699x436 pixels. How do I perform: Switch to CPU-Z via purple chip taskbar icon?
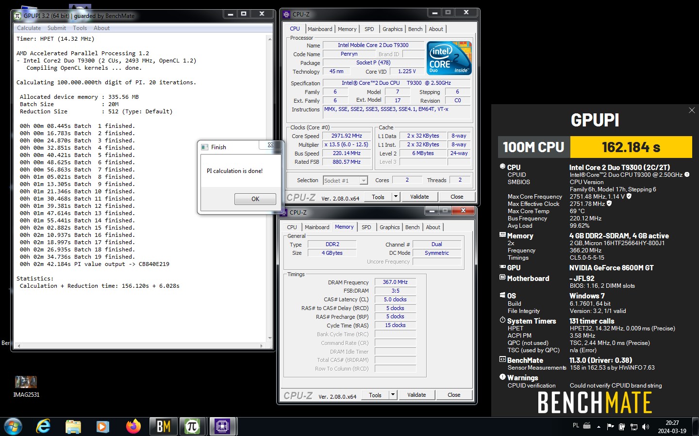222,426
